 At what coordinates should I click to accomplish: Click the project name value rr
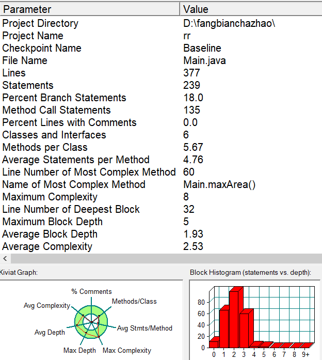point(187,36)
